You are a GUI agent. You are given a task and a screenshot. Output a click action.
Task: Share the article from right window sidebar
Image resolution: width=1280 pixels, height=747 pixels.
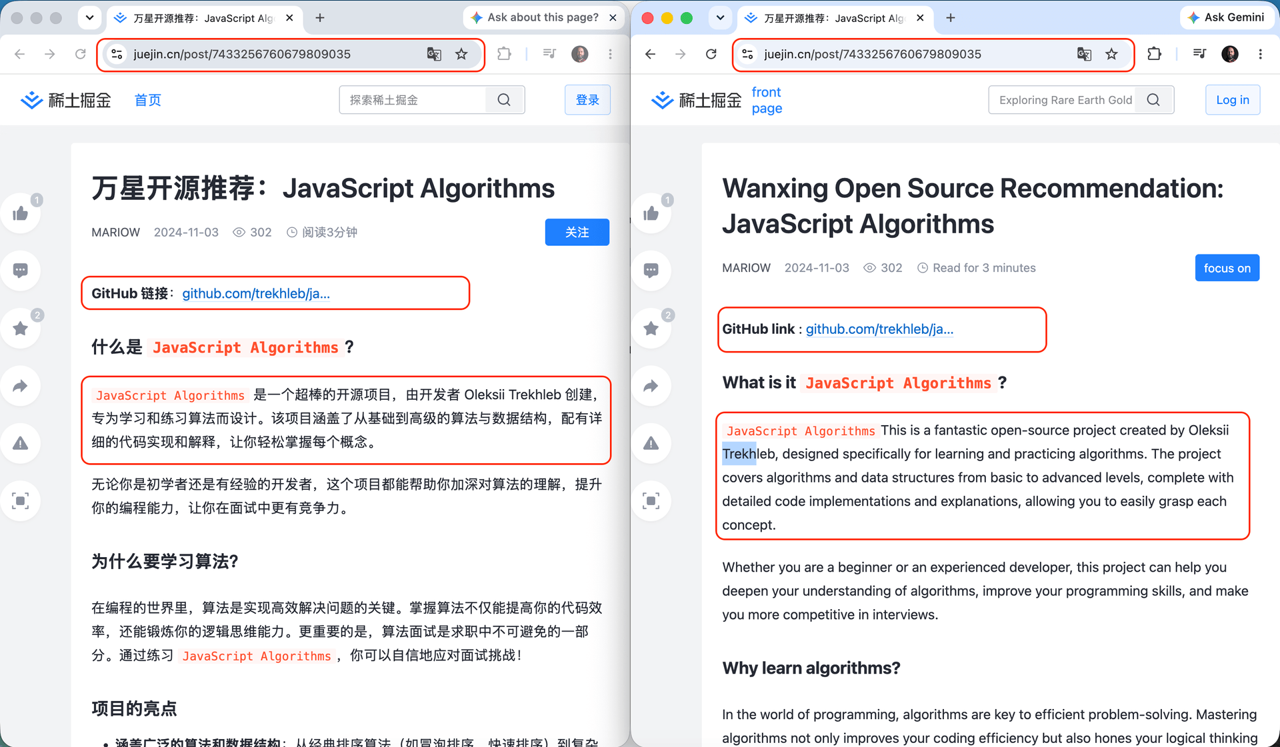(651, 386)
